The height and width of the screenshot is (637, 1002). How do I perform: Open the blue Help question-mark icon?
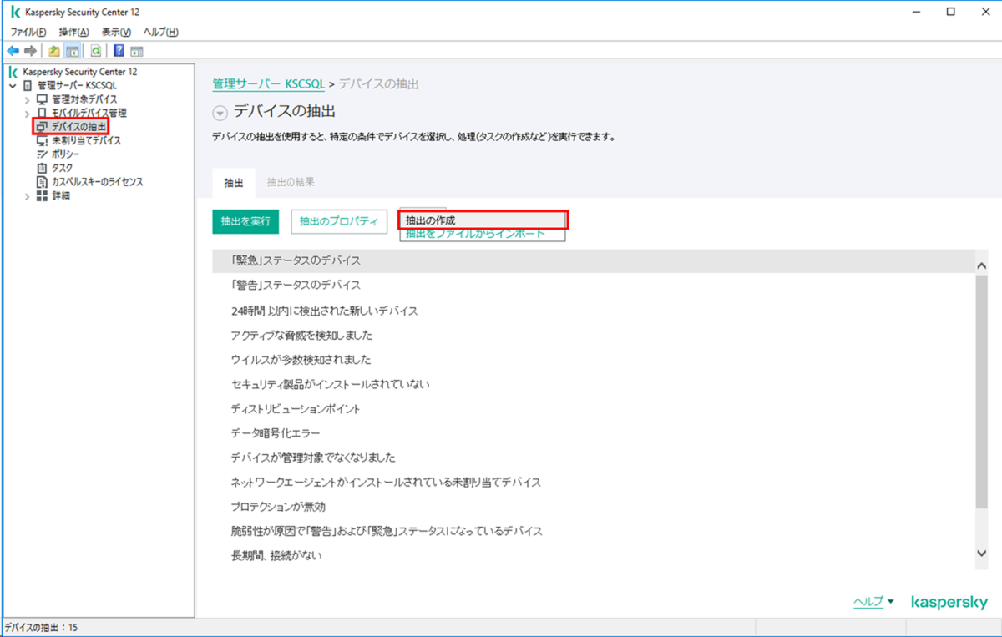point(119,51)
